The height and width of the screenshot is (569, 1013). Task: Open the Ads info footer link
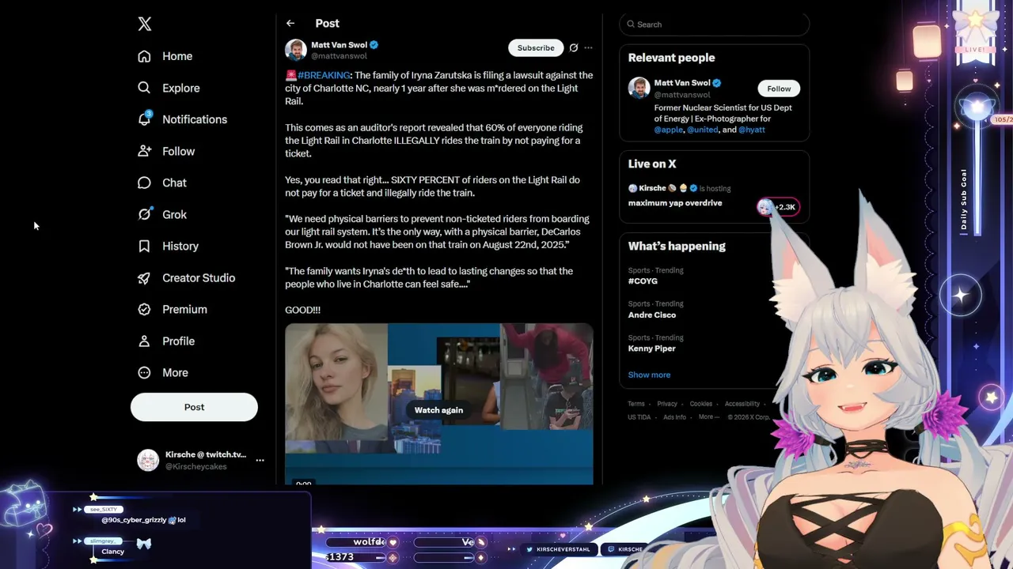point(674,417)
